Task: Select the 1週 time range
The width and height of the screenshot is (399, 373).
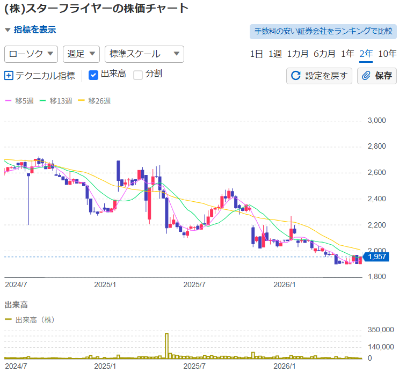Action: pyautogui.click(x=275, y=54)
